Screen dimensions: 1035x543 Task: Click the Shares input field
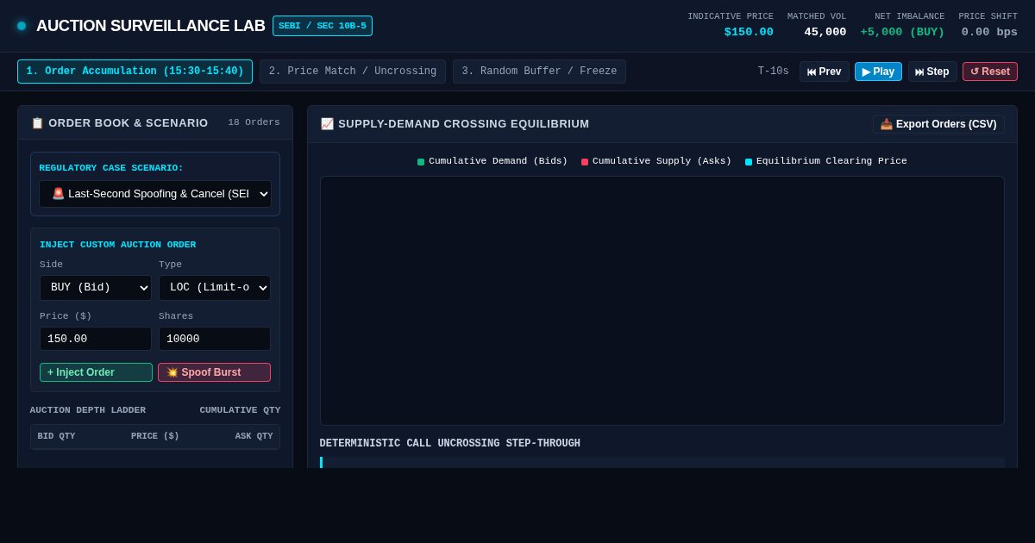pos(215,339)
